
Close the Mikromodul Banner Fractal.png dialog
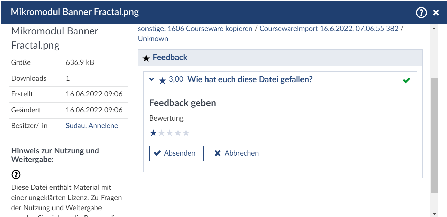click(436, 13)
